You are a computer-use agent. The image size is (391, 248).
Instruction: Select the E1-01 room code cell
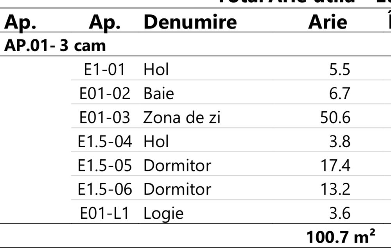point(104,70)
